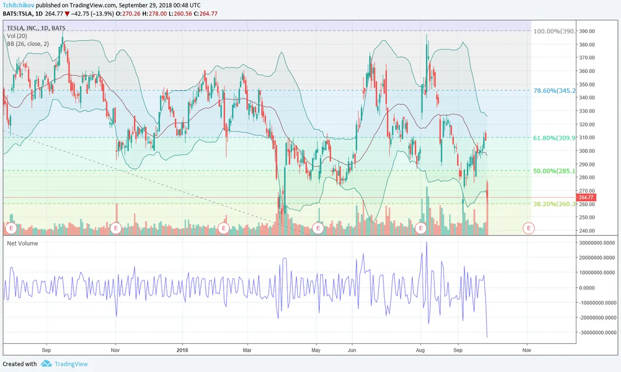The width and height of the screenshot is (621, 372).
Task: Click the BATS:TSLA symbol text in the header
Action: (x=16, y=14)
